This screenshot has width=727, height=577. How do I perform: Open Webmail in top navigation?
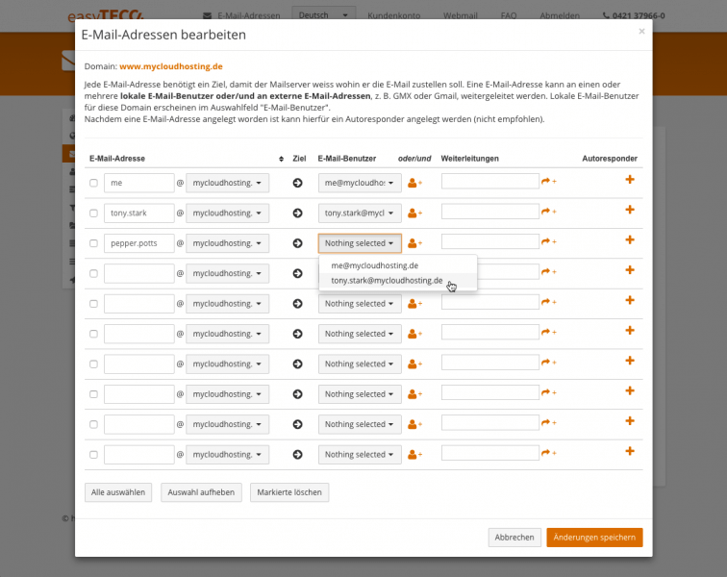click(x=460, y=15)
